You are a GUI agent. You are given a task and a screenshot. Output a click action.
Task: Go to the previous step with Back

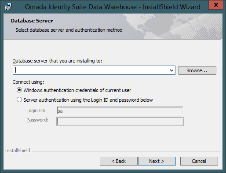[119, 161]
